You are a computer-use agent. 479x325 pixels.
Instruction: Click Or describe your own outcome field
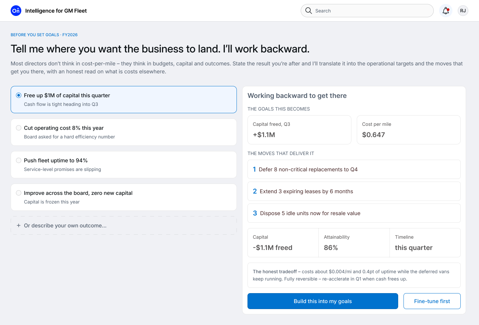[124, 225]
